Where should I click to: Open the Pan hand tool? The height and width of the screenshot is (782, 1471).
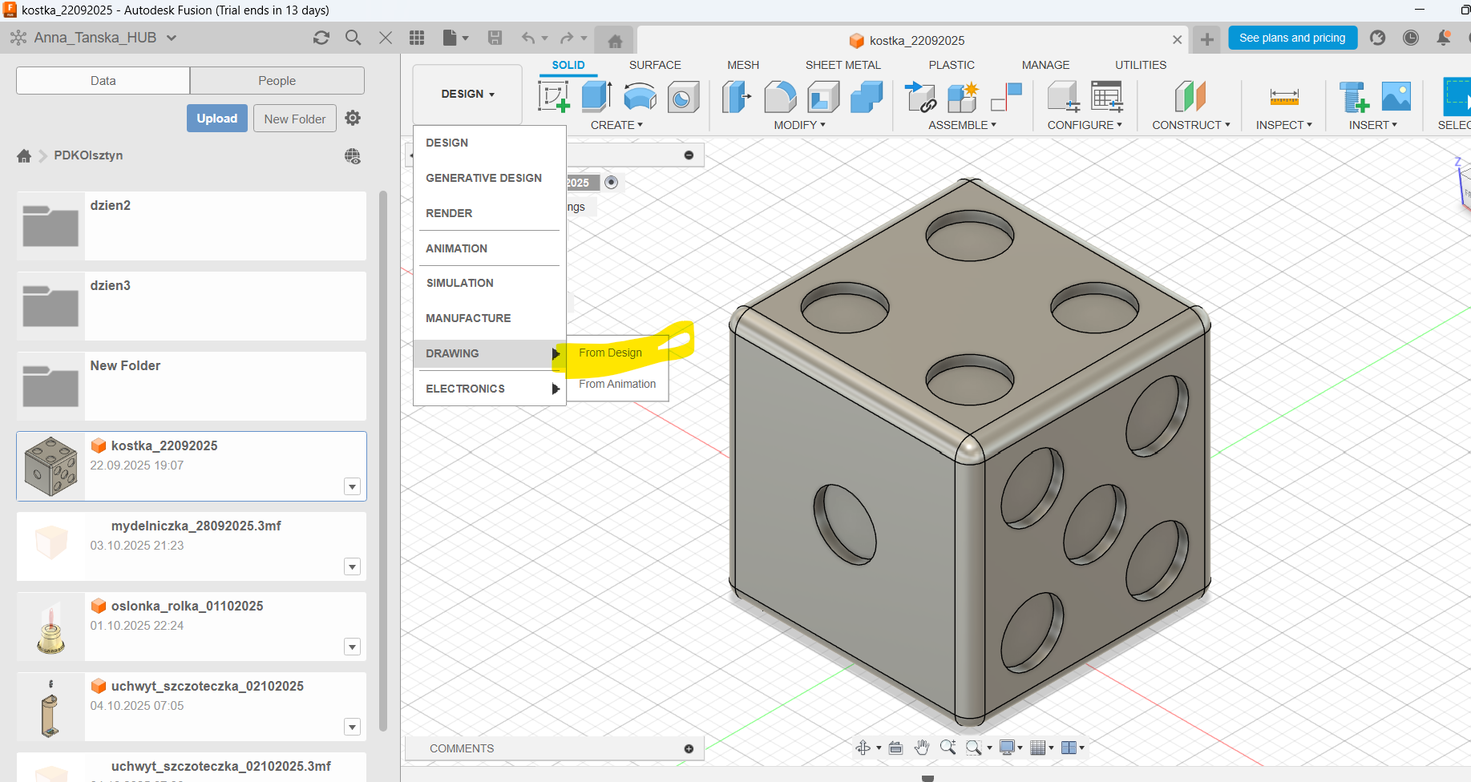(x=922, y=748)
